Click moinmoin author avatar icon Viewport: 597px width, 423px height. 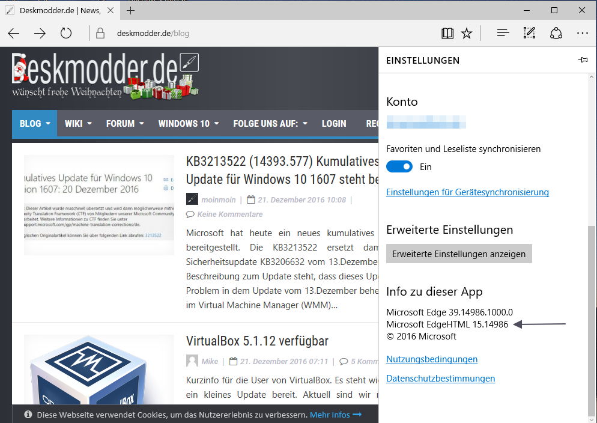click(x=192, y=199)
